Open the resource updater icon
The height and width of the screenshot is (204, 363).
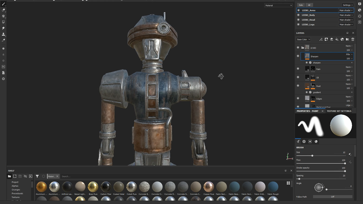3,73
